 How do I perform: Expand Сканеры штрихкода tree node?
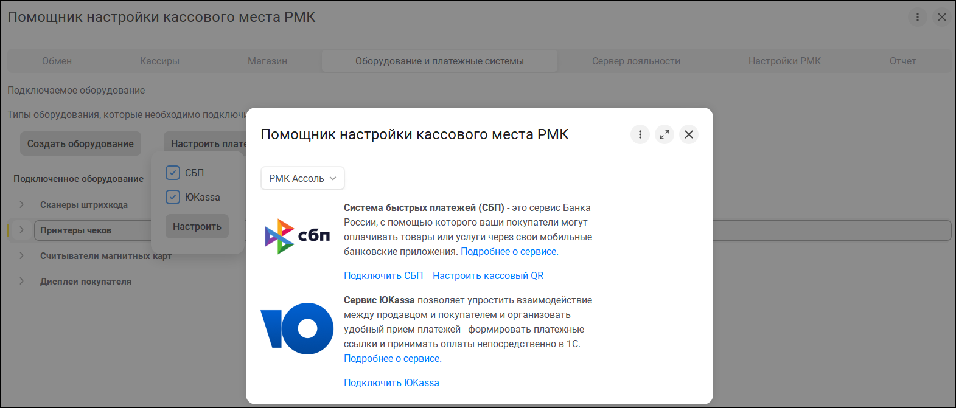pyautogui.click(x=21, y=204)
